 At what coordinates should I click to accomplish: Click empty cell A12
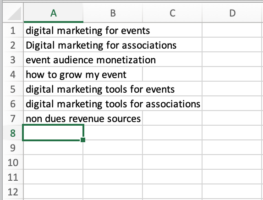tap(53, 191)
